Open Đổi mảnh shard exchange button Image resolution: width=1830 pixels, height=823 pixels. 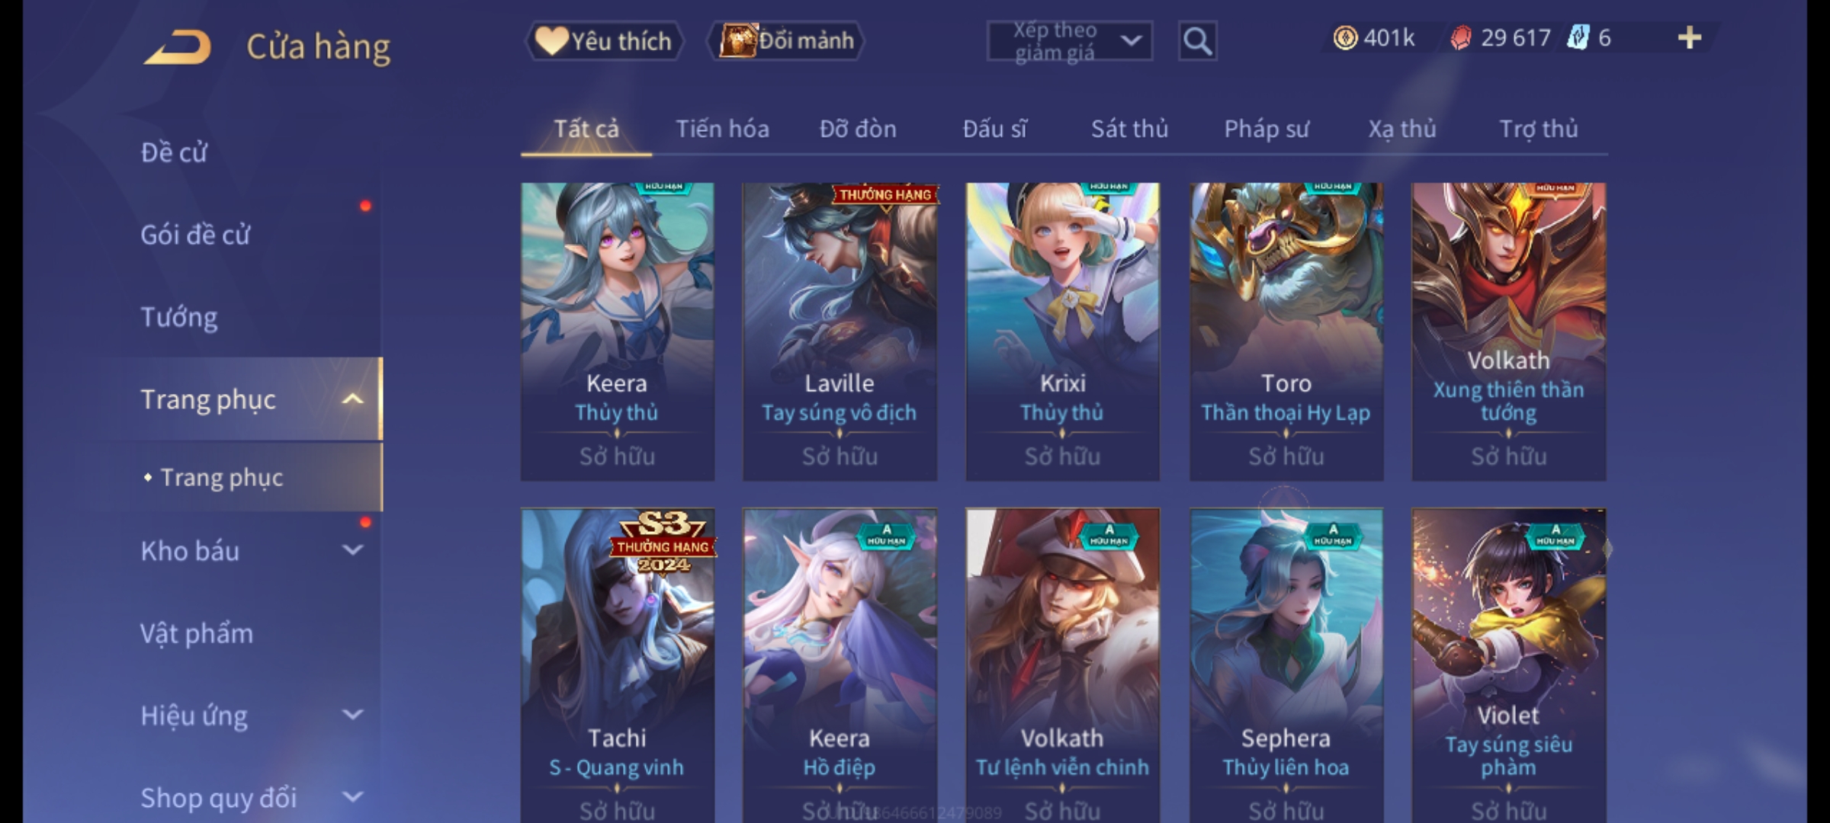pos(786,41)
